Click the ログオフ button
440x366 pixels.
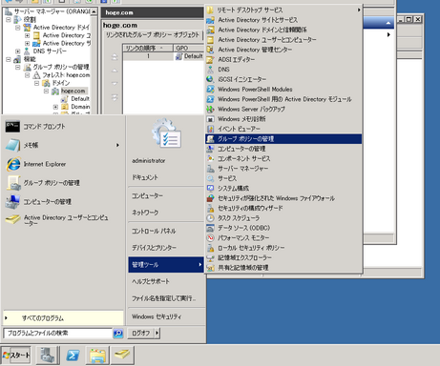tap(141, 333)
